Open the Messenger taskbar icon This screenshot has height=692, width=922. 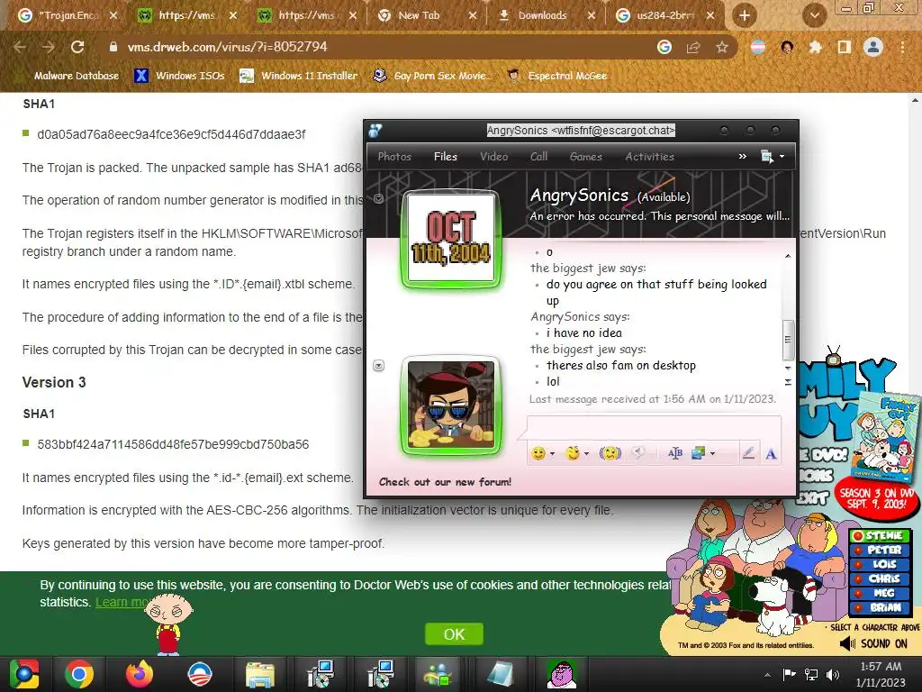pos(438,674)
